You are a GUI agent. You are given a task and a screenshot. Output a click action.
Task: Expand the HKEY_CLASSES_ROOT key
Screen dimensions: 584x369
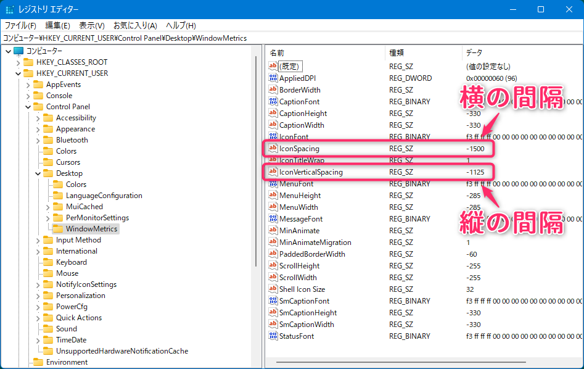18,62
